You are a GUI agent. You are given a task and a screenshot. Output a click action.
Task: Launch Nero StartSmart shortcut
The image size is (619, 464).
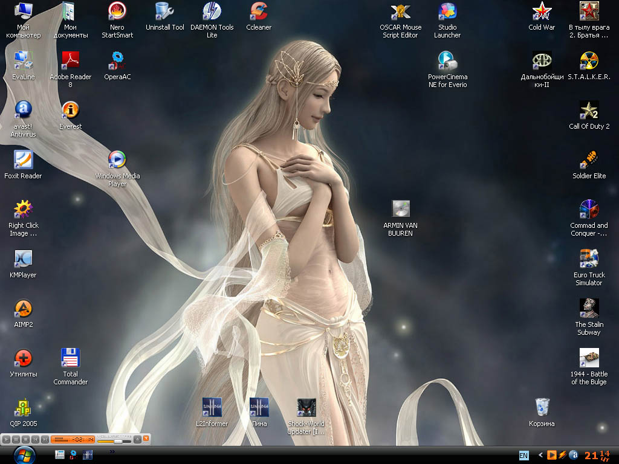coord(117,20)
